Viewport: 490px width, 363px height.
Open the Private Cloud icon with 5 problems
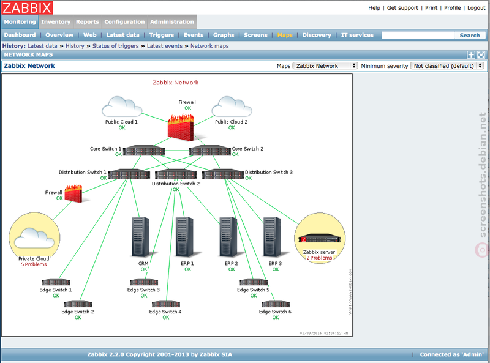coord(34,238)
